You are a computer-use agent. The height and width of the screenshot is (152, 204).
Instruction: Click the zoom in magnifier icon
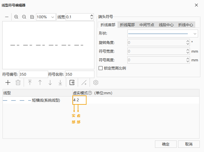tap(16, 17)
